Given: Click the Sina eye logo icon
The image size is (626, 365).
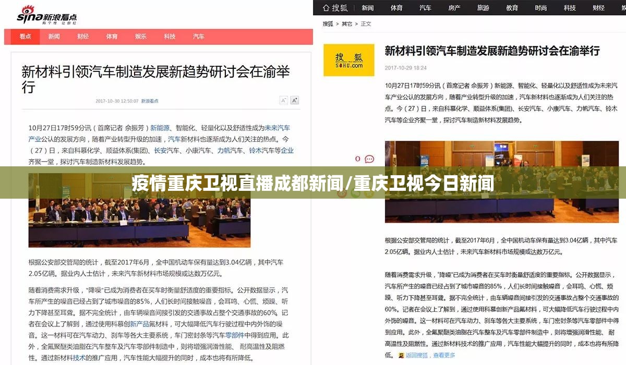Looking at the screenshot, I should click(26, 13).
